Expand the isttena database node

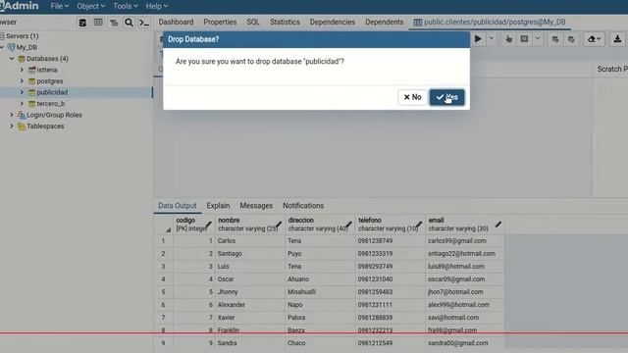coord(22,70)
